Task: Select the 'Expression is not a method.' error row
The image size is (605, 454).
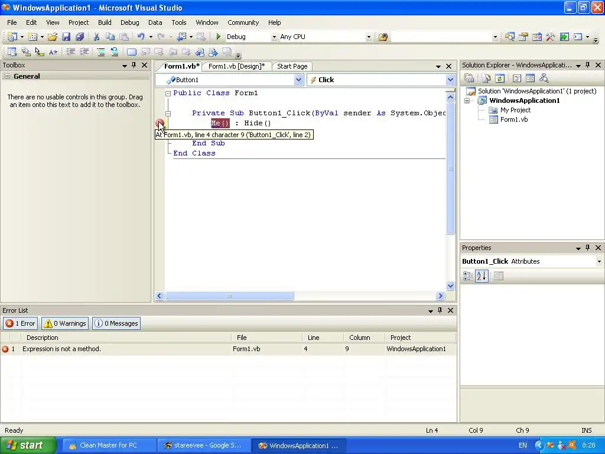Action: (229, 349)
